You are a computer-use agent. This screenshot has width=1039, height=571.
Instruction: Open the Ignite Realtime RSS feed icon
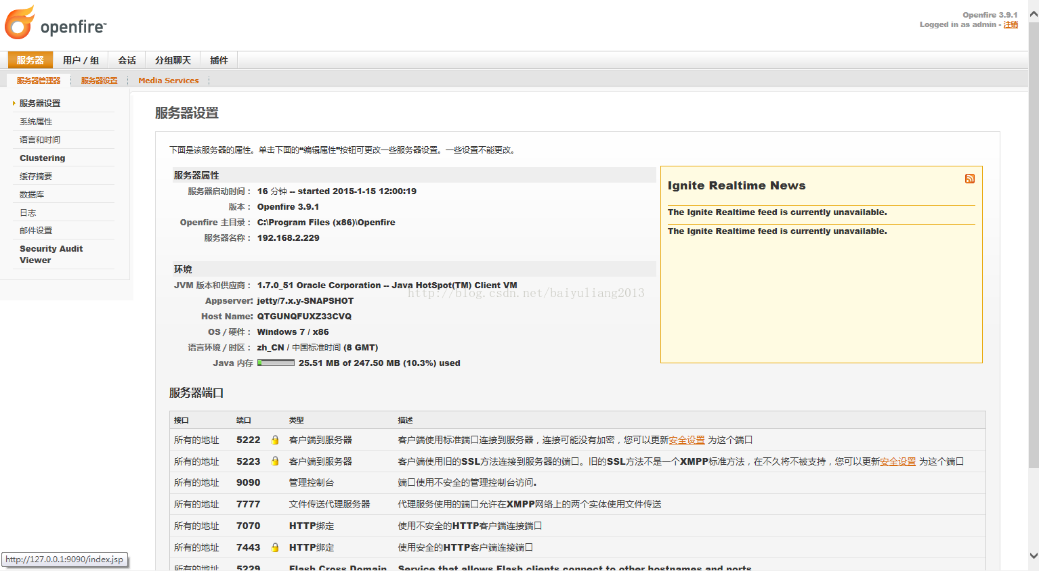point(970,179)
